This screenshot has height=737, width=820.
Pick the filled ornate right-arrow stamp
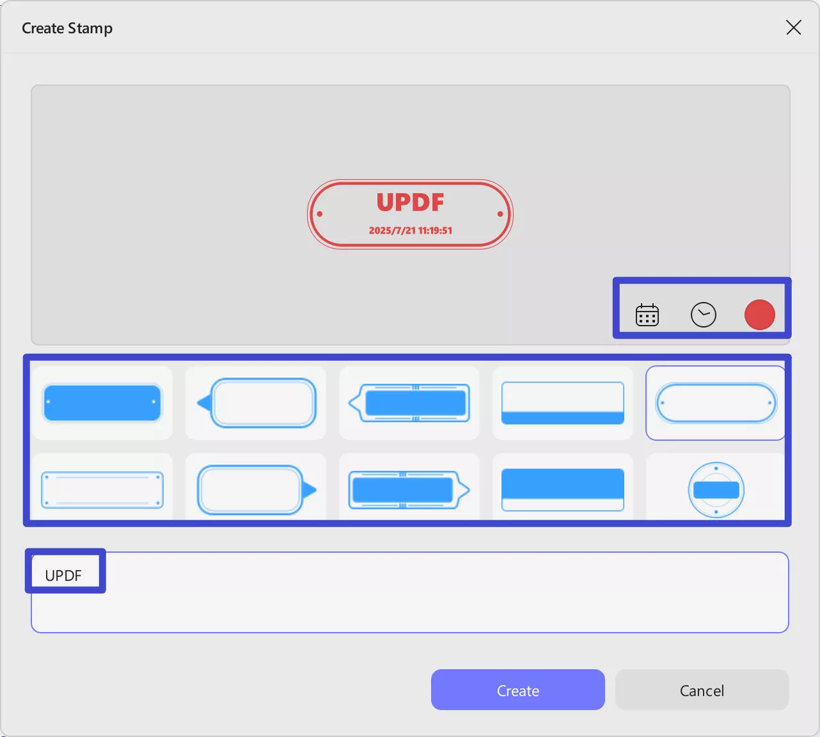409,489
